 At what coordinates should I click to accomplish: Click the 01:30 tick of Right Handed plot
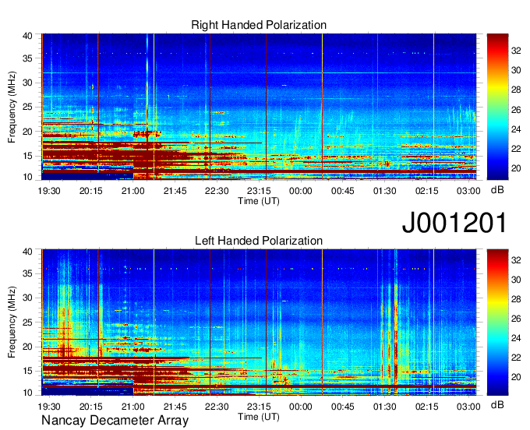pyautogui.click(x=385, y=191)
